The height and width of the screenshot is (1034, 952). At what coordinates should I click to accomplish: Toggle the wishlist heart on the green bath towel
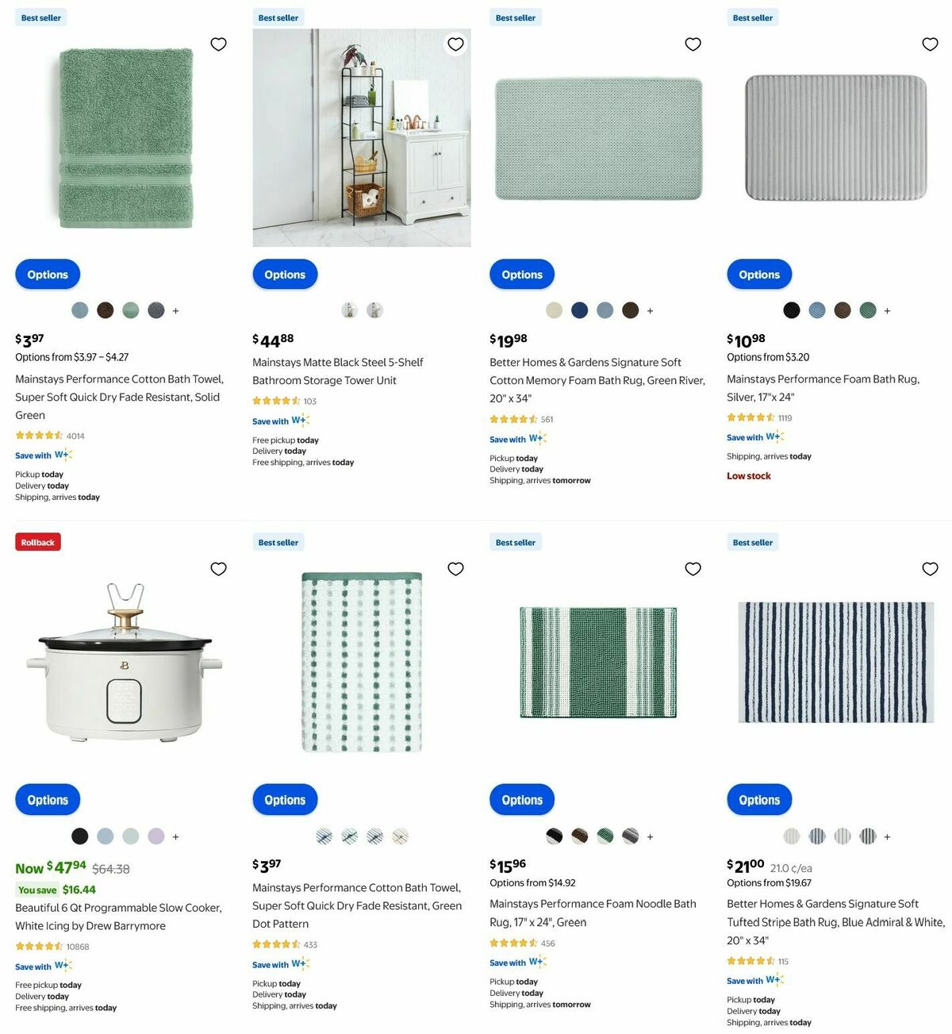click(219, 44)
